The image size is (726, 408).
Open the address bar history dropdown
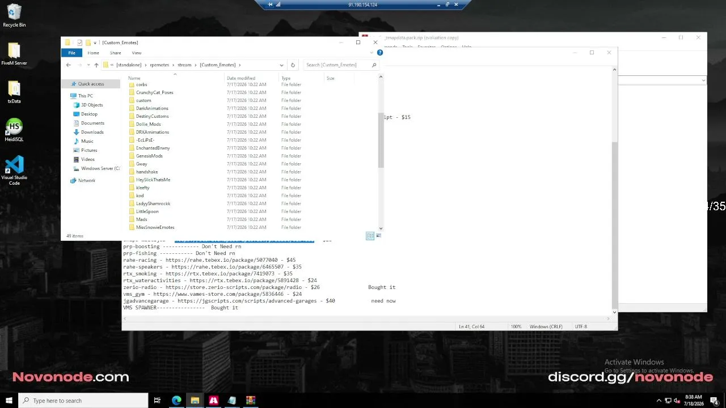point(281,65)
